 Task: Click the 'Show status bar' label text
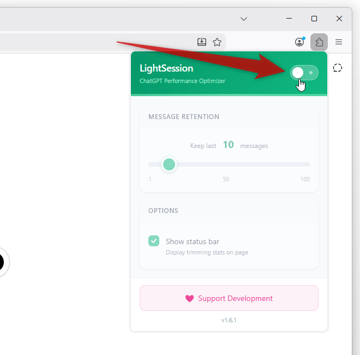(x=192, y=241)
